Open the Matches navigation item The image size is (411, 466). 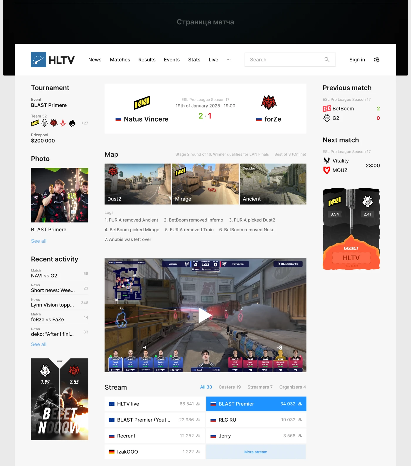tap(120, 60)
